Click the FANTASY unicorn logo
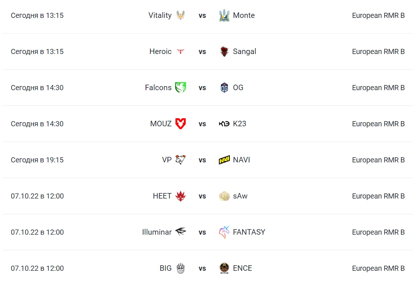 (224, 232)
